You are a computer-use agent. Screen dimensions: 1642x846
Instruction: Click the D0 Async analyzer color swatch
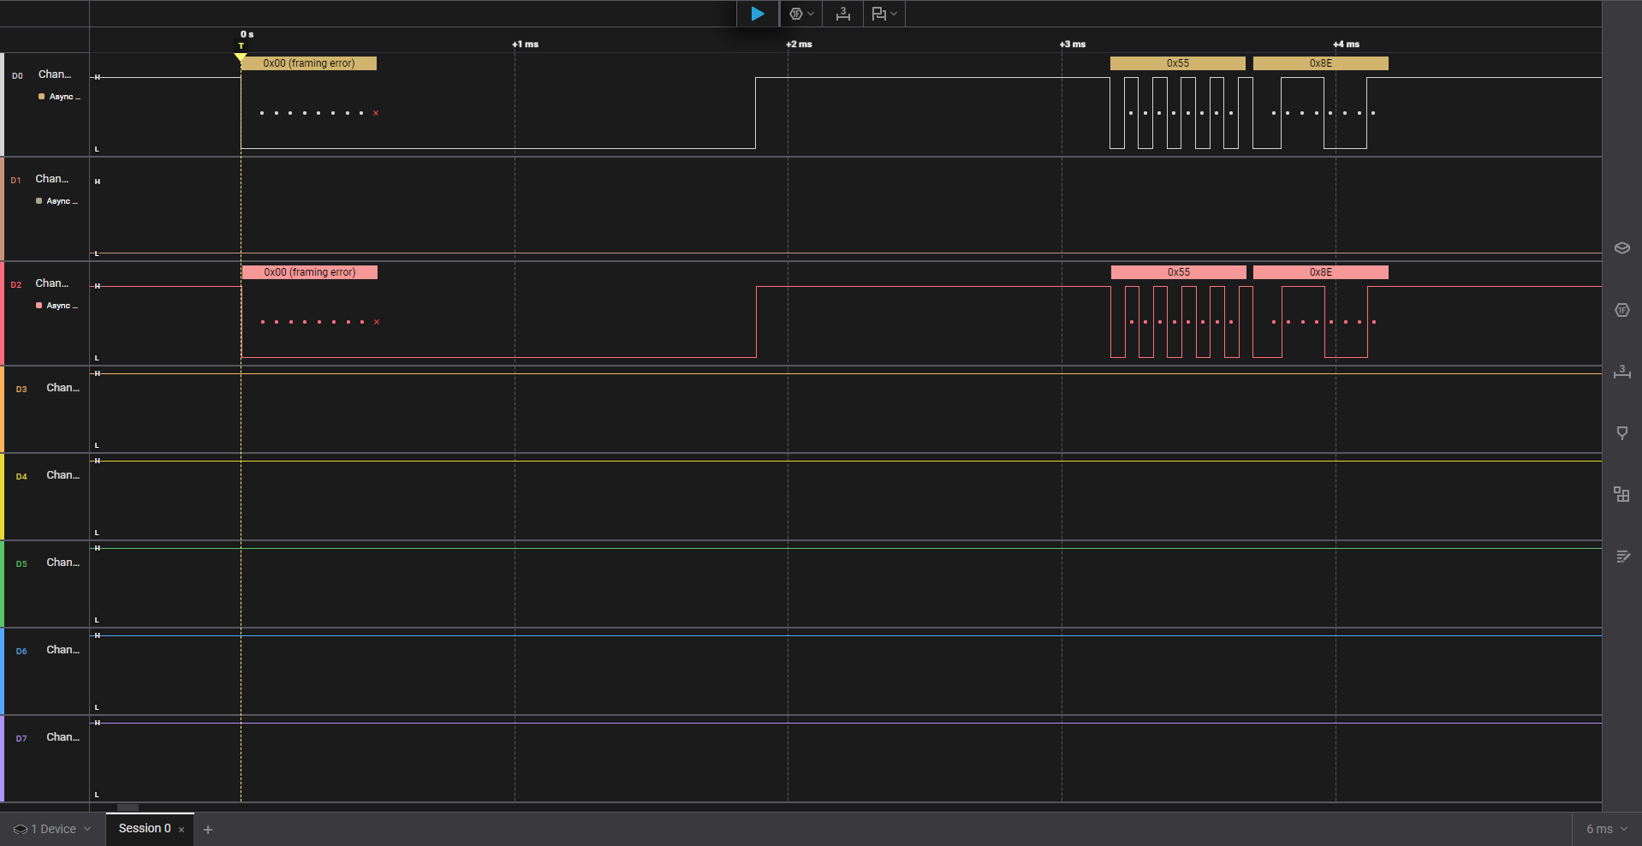pyautogui.click(x=41, y=97)
